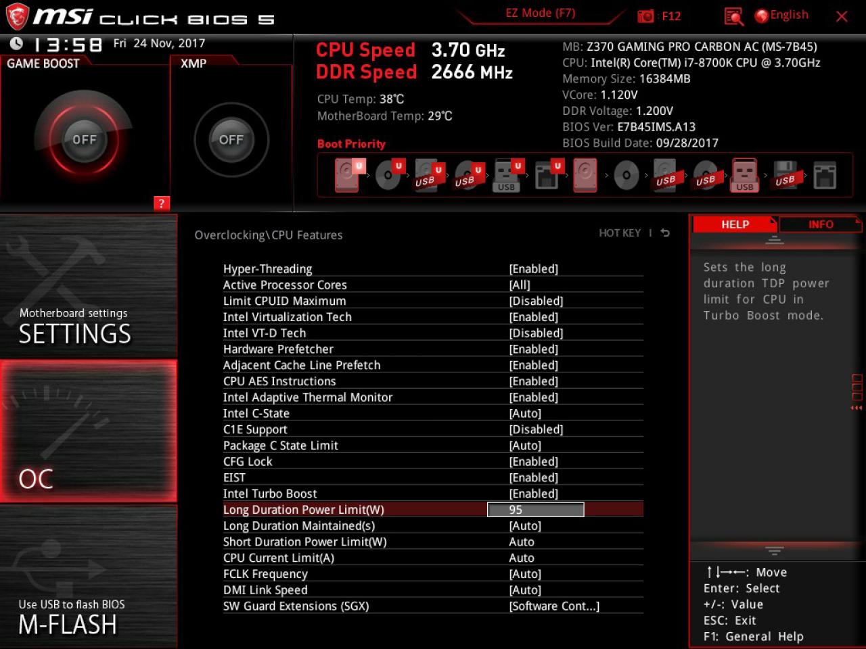
Task: Click the 13:58 system time
Action: (x=68, y=45)
